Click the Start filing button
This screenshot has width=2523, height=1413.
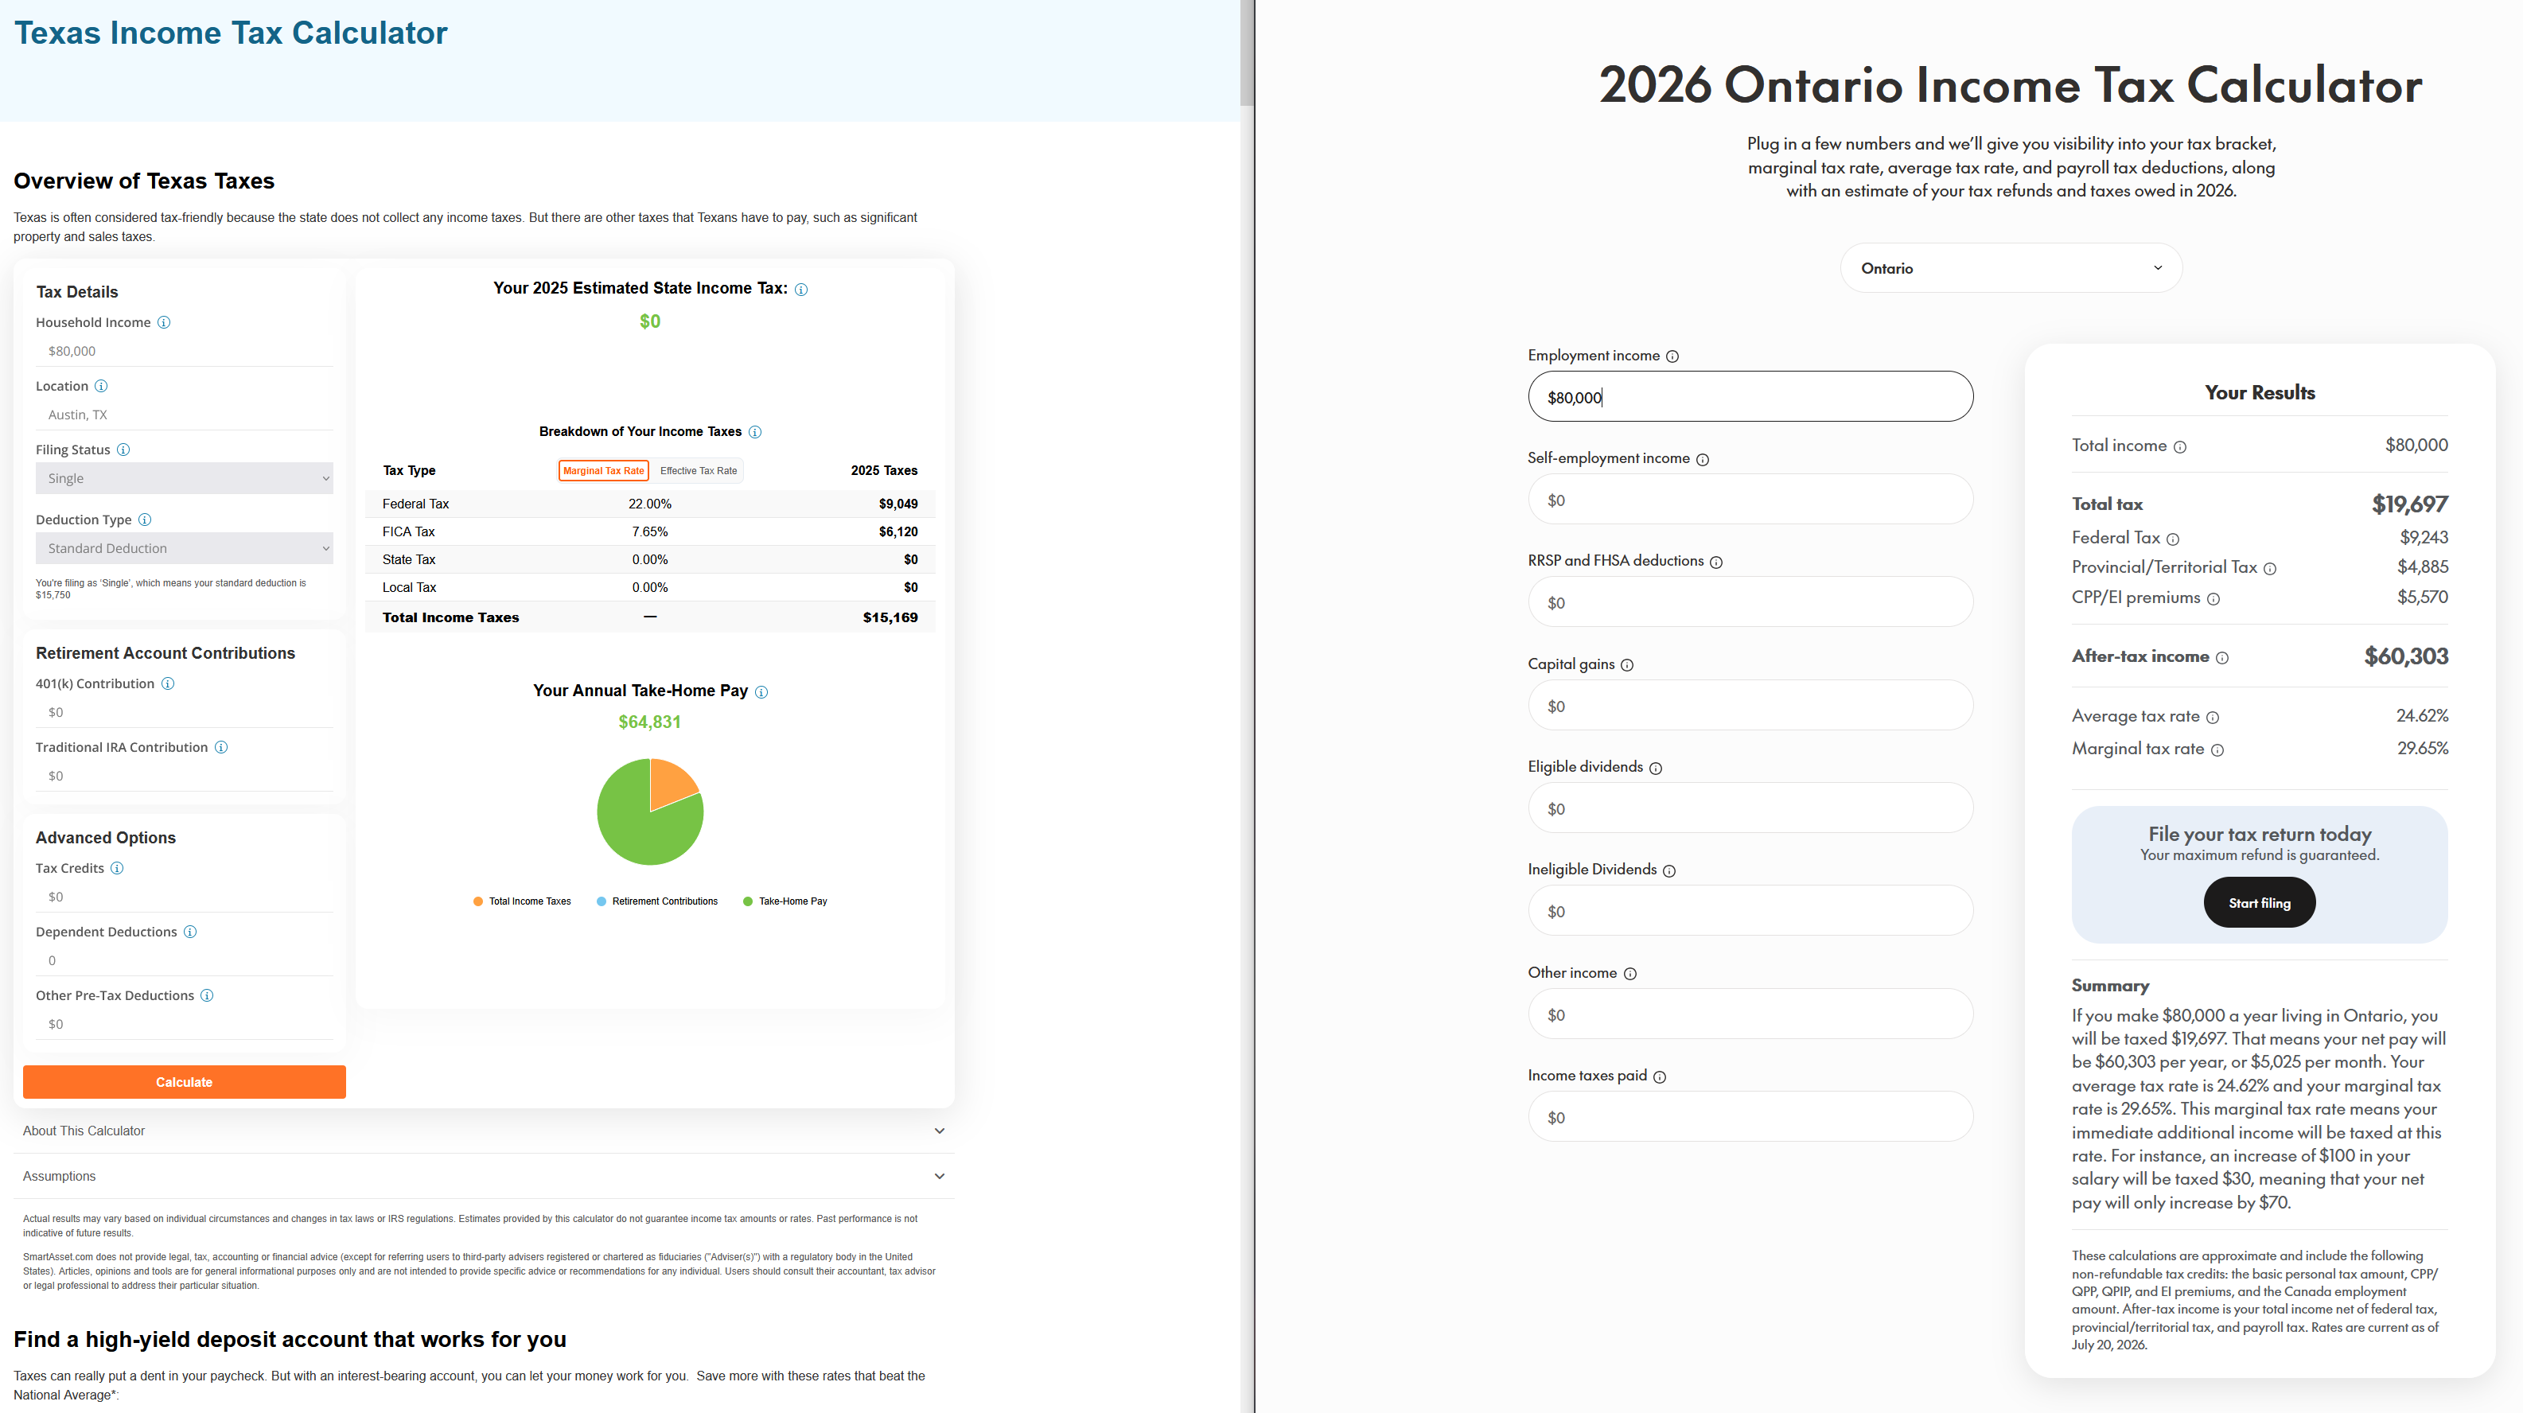click(2260, 903)
